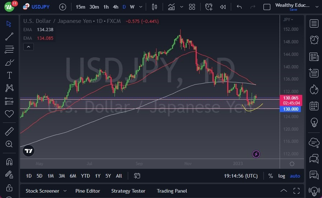Open the Ideas lightbulb panel

tap(314, 122)
